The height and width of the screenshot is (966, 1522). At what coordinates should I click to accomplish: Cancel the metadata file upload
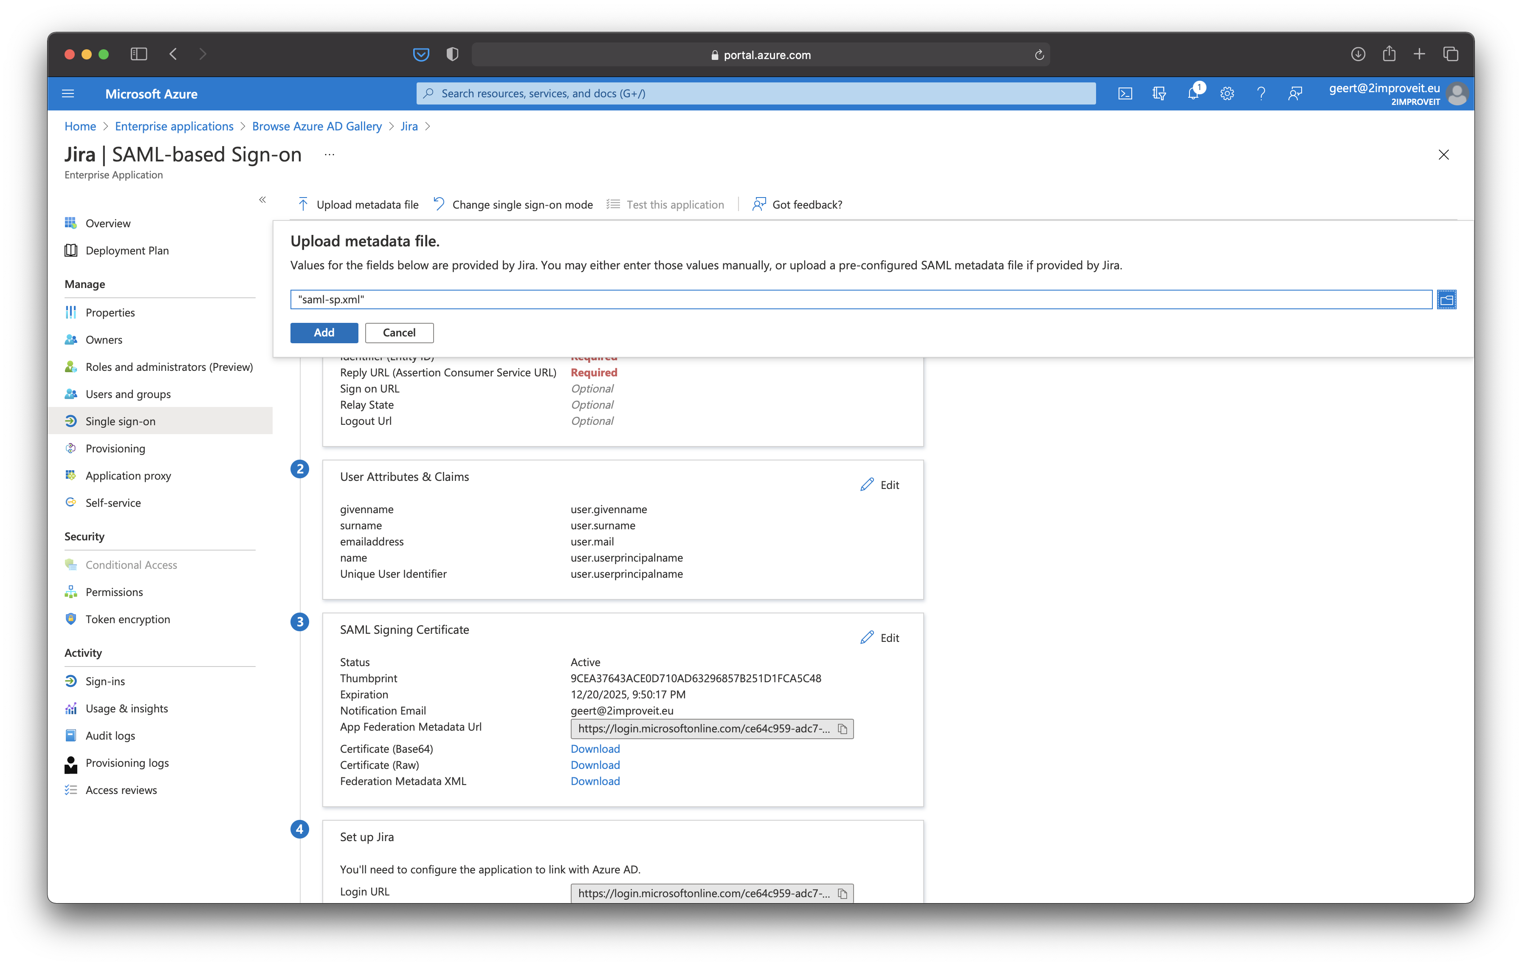pos(400,333)
